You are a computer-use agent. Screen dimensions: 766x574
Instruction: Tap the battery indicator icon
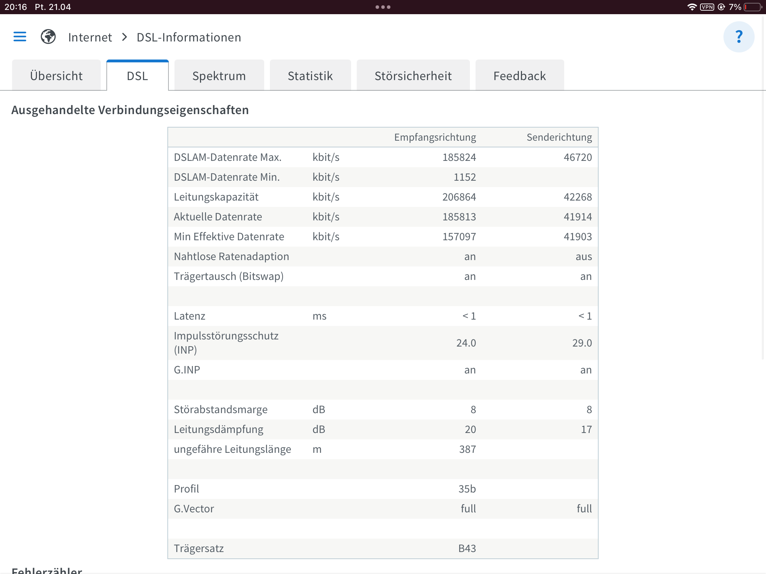tap(753, 7)
